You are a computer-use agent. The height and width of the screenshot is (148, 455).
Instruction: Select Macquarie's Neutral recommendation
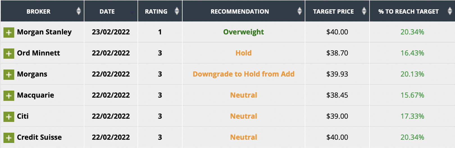pyautogui.click(x=243, y=95)
